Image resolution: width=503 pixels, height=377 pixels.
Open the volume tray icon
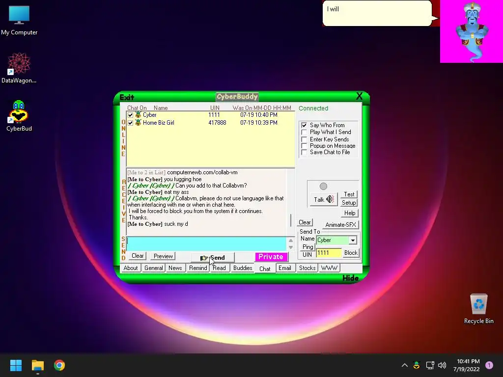[442, 365]
